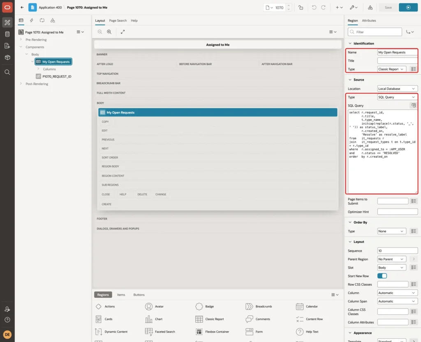This screenshot has width=421, height=342.
Task: Open the Parent Region dropdown
Action: click(x=392, y=259)
